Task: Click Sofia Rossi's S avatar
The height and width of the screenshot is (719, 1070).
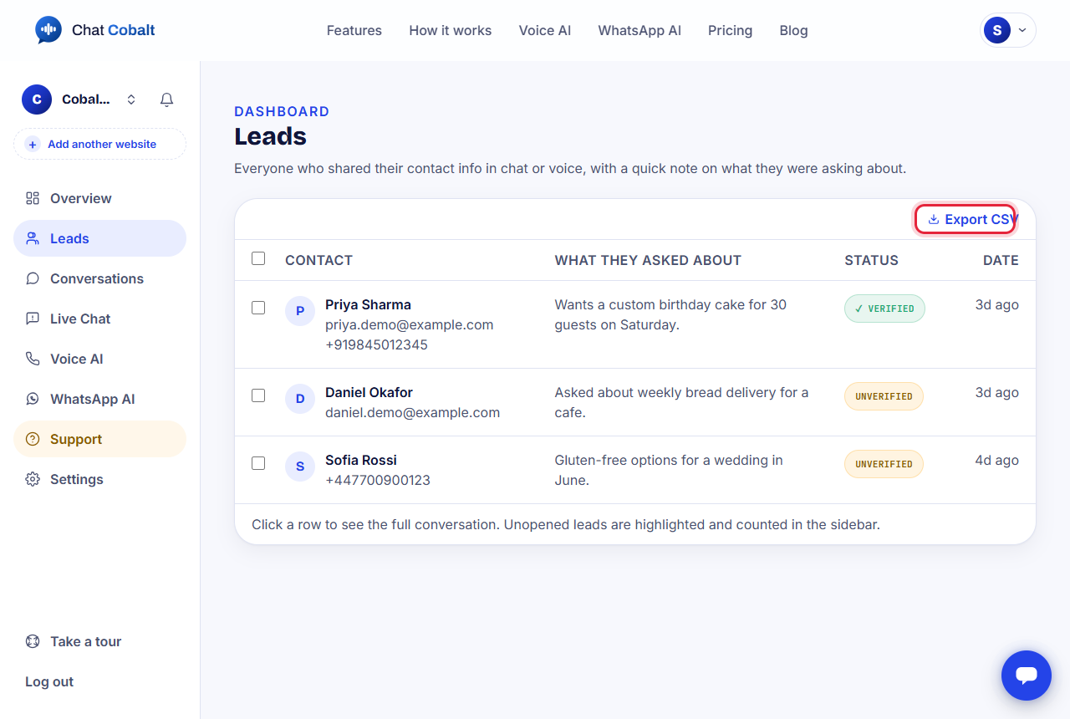Action: coord(300,466)
